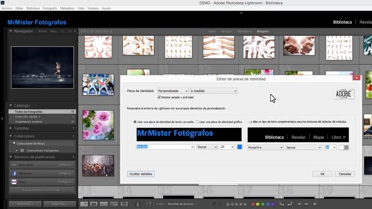The width and height of the screenshot is (372, 209).
Task: Open the blue identity plate text color swatch
Action: point(239,147)
